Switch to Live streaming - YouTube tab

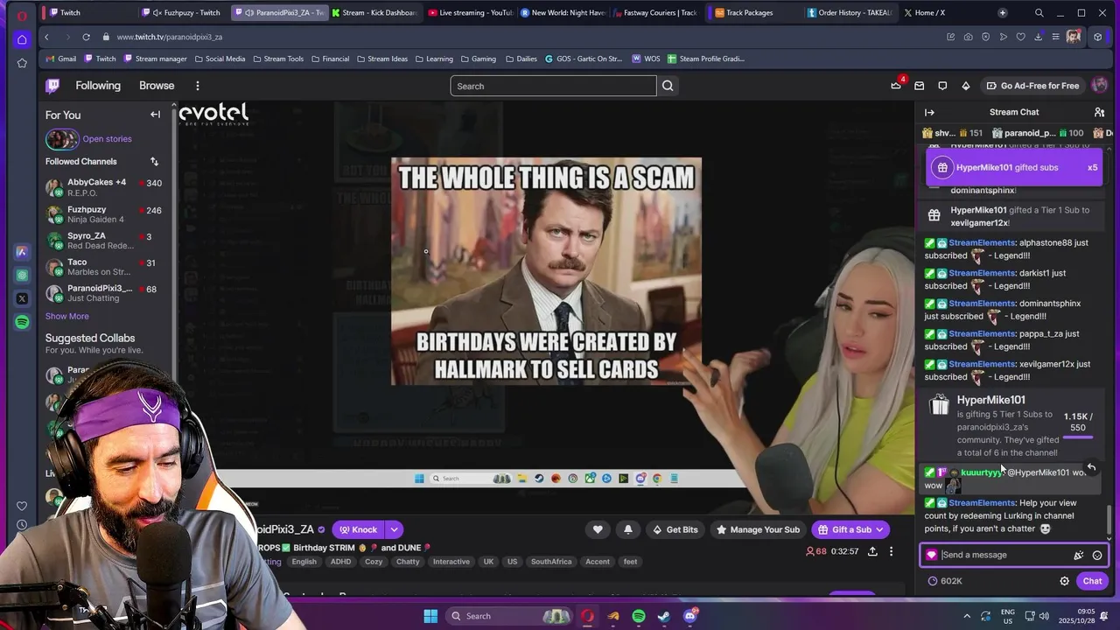click(471, 13)
